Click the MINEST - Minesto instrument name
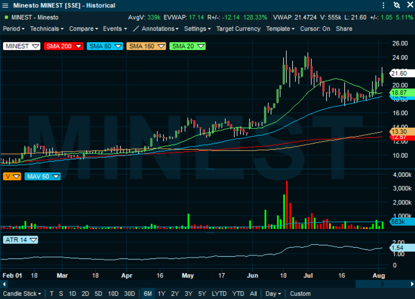This screenshot has height=299, width=415. (x=35, y=17)
